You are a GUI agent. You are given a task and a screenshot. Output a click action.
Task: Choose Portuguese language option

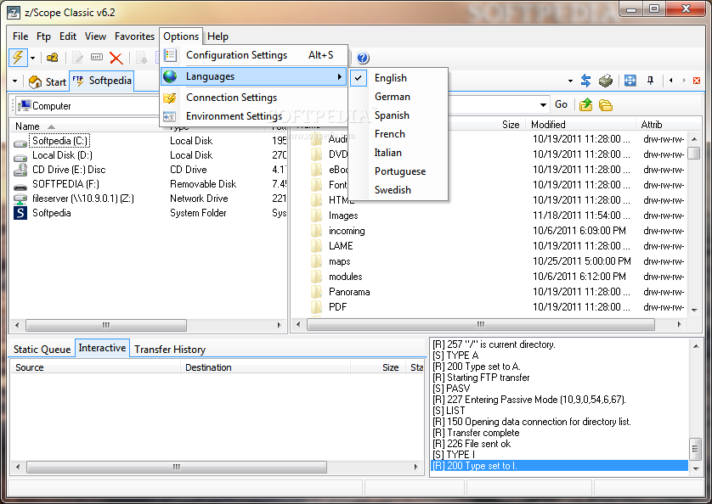398,171
